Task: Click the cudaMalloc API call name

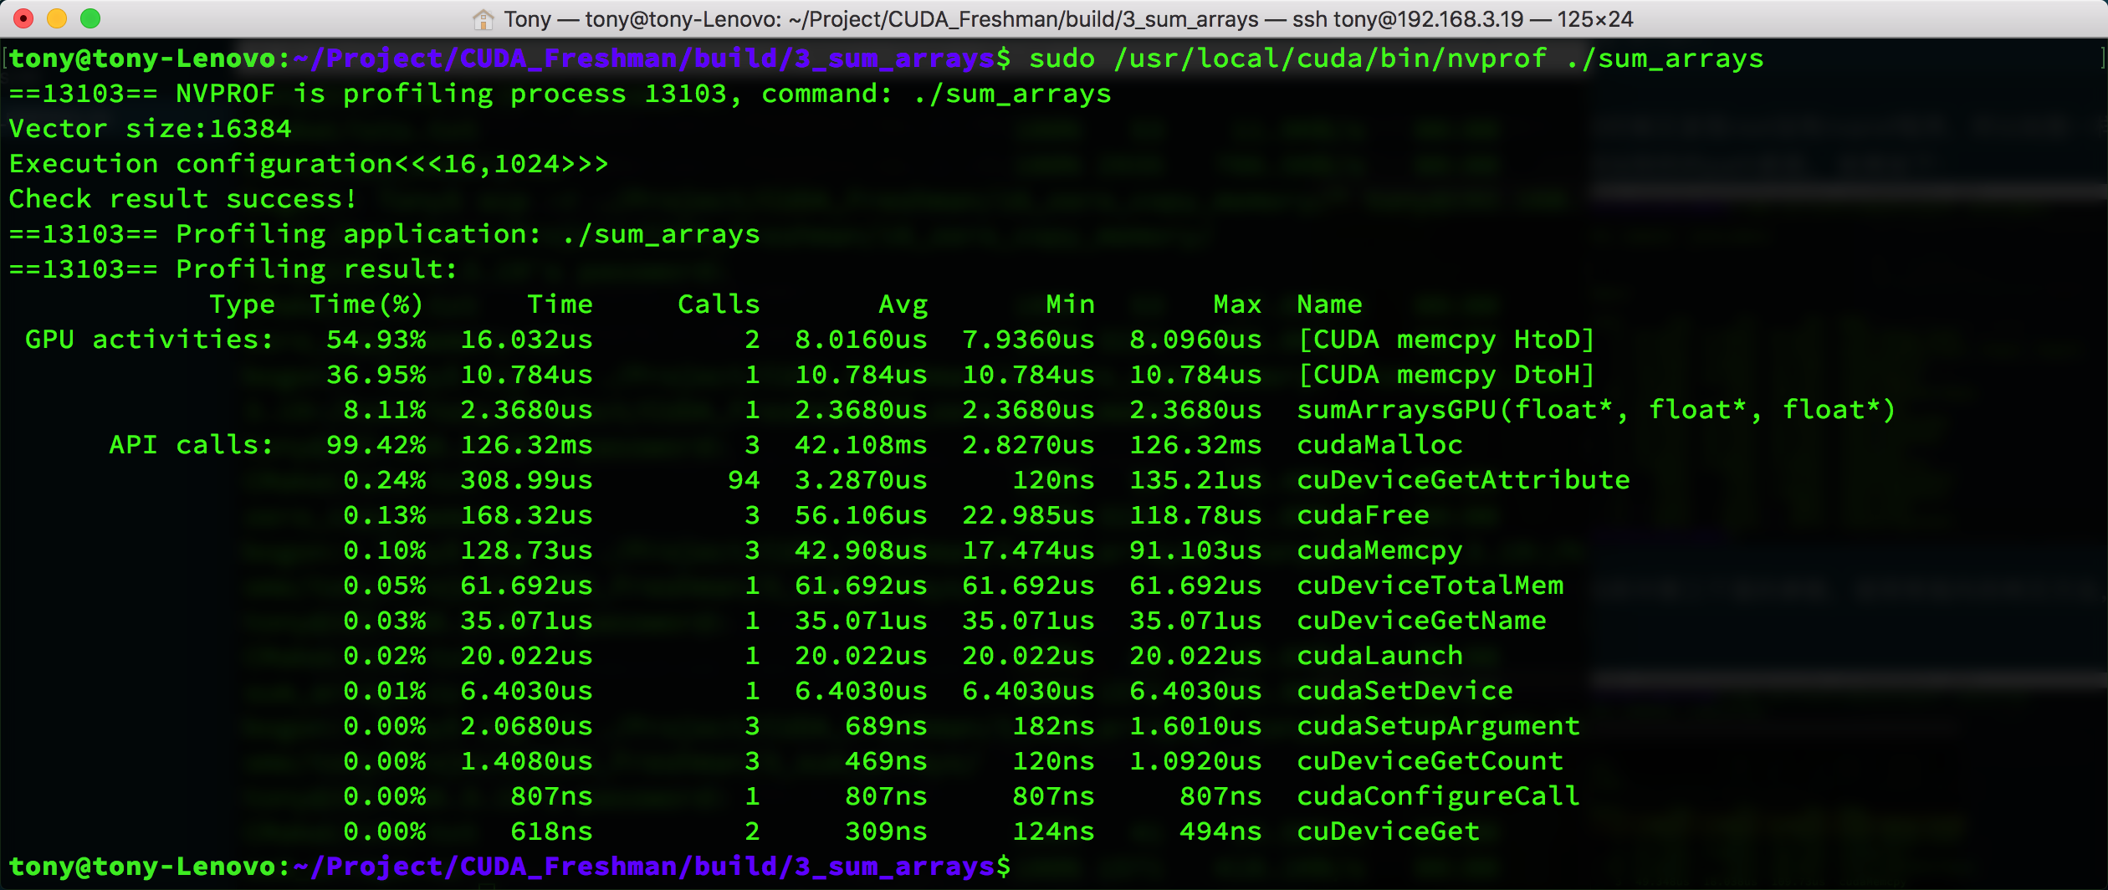Action: pyautogui.click(x=1379, y=445)
